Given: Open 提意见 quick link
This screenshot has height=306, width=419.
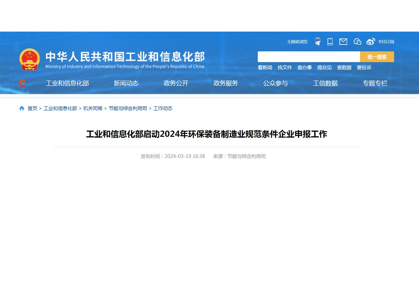Looking at the screenshot, I should click(x=324, y=67).
